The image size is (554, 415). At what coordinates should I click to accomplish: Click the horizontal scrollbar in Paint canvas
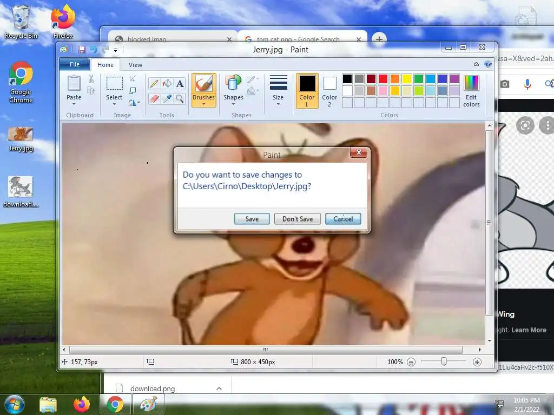click(x=266, y=350)
